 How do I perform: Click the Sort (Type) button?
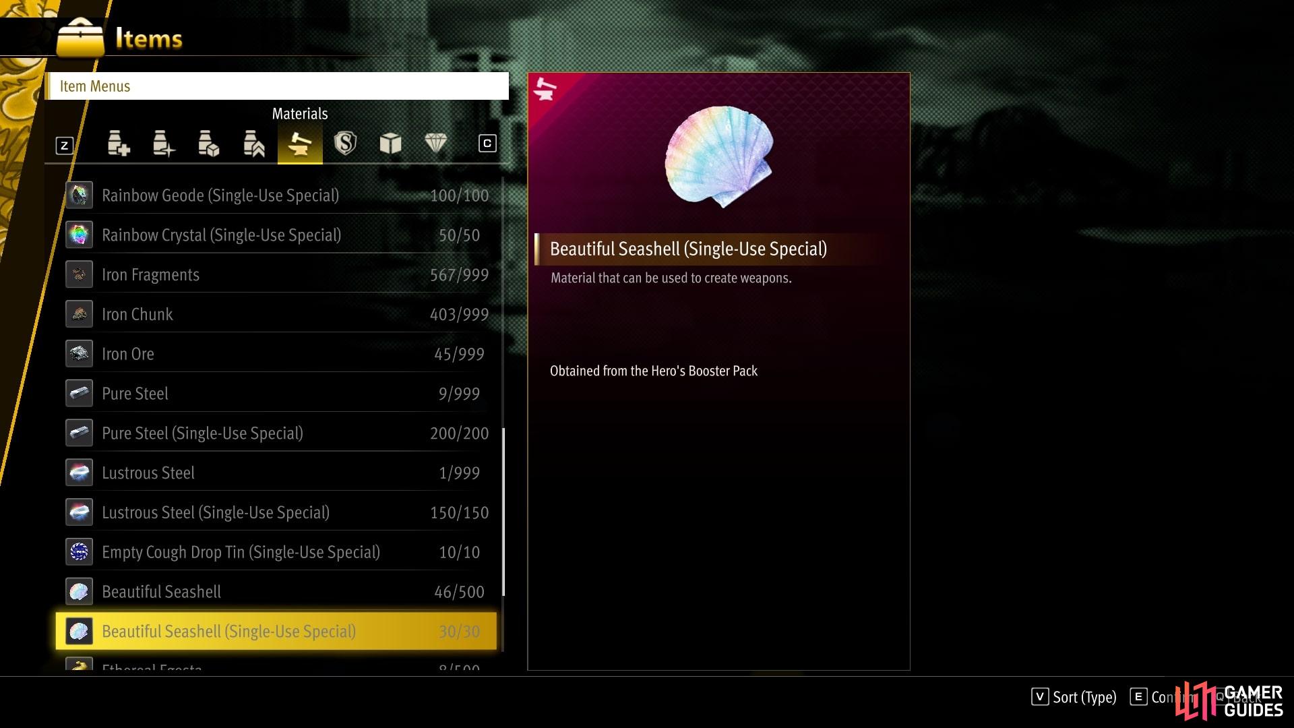(1074, 697)
